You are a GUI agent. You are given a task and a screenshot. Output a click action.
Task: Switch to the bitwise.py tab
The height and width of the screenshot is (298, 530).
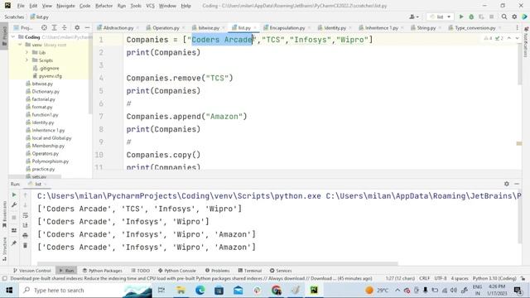click(x=209, y=27)
